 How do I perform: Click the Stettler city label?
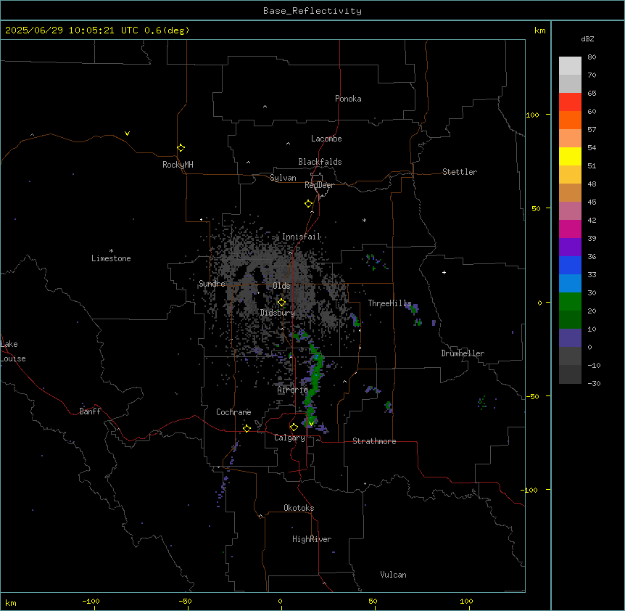point(460,172)
